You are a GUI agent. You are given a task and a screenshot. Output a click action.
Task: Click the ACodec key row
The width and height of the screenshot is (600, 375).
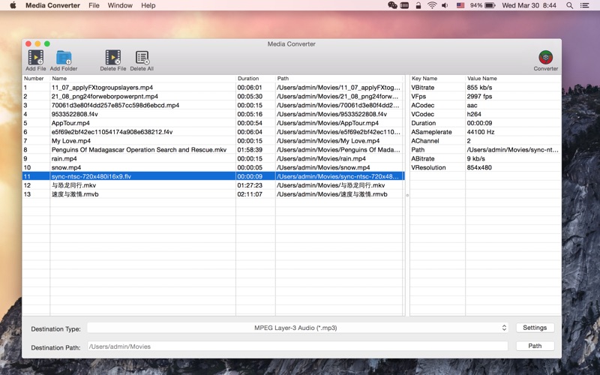point(423,105)
